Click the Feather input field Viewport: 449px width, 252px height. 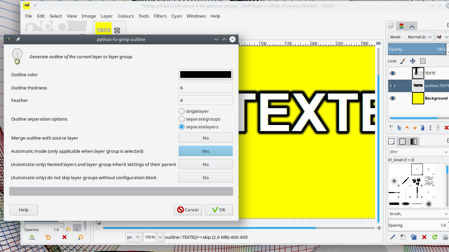206,100
